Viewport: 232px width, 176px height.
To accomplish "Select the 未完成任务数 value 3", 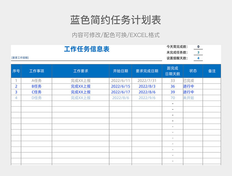I will point(198,52).
